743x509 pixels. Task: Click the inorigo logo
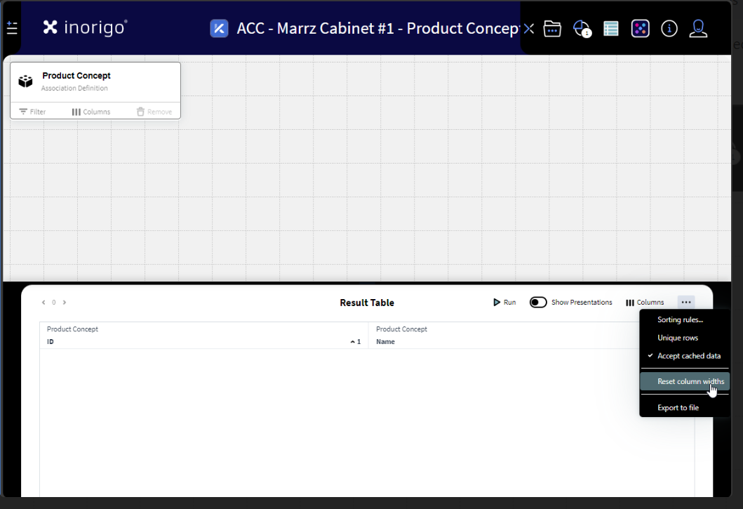[x=85, y=27]
